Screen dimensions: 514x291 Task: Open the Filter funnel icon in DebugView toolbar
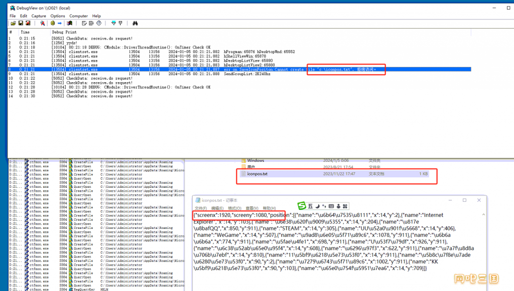point(113,23)
